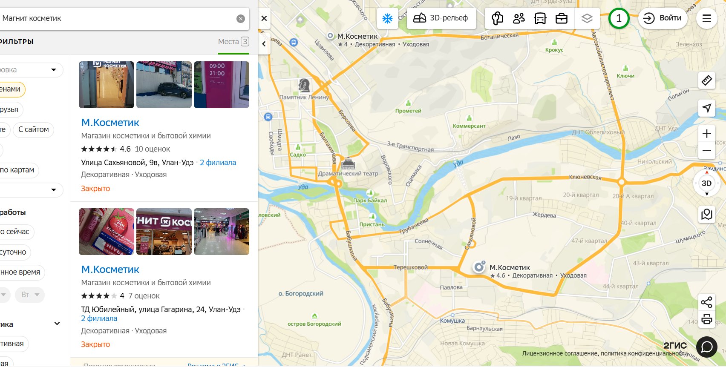Click the briefcase jobs icon
726x367 pixels.
click(562, 18)
